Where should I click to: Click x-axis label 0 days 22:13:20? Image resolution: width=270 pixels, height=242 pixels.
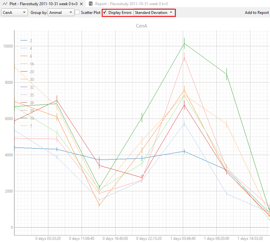coord(149,238)
